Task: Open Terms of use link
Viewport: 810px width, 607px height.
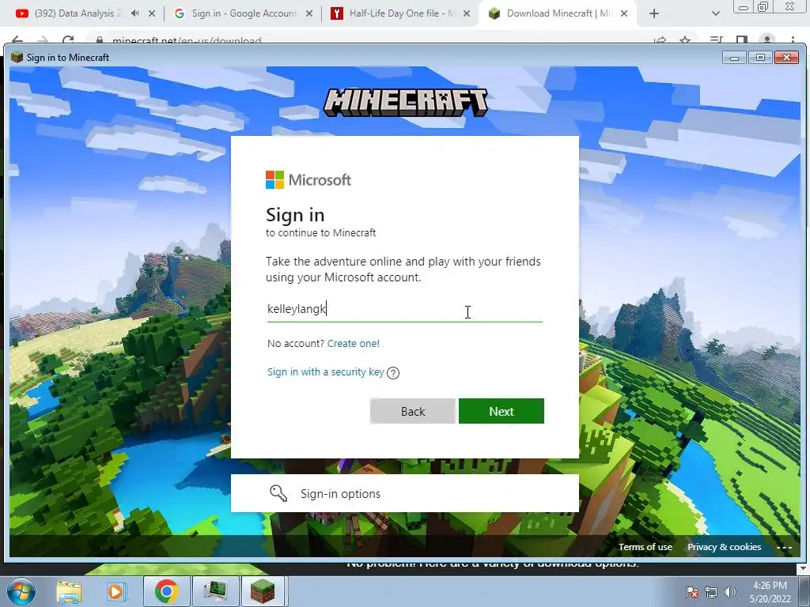Action: coord(645,547)
